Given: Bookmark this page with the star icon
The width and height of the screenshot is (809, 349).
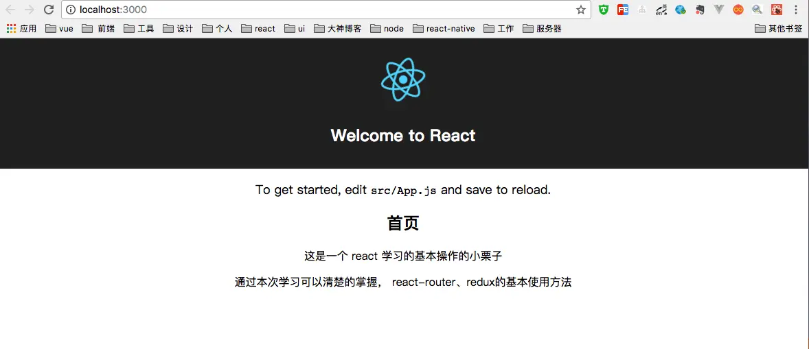Looking at the screenshot, I should (580, 10).
